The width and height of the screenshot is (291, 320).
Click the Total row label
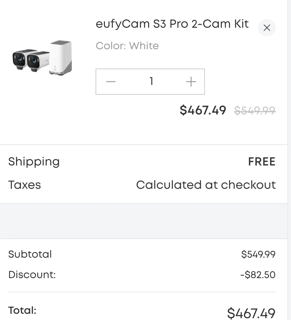click(x=22, y=310)
